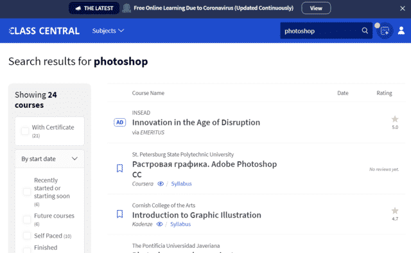Open Syllabus for the Coursera course
411x253 pixels.
coord(181,184)
